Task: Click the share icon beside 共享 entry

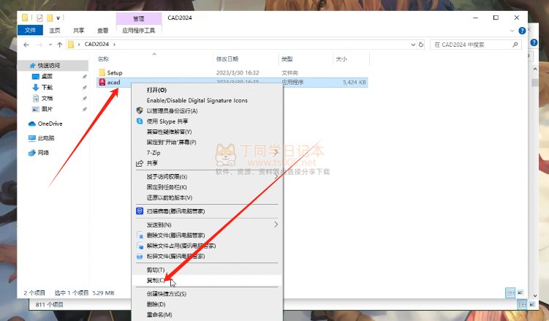Action: [x=140, y=163]
